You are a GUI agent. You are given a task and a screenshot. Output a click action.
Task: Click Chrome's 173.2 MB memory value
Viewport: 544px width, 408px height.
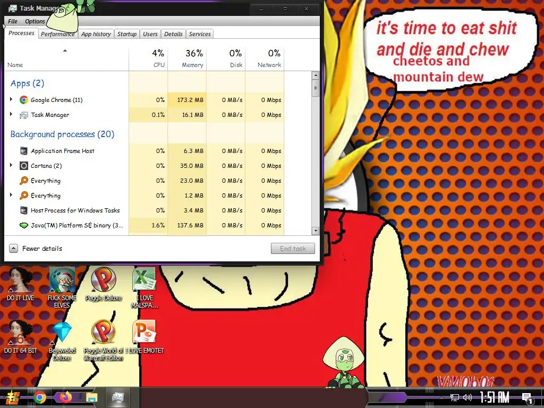pos(190,100)
